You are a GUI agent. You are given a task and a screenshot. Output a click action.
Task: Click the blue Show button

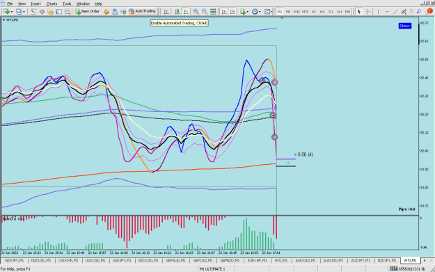[x=405, y=26]
